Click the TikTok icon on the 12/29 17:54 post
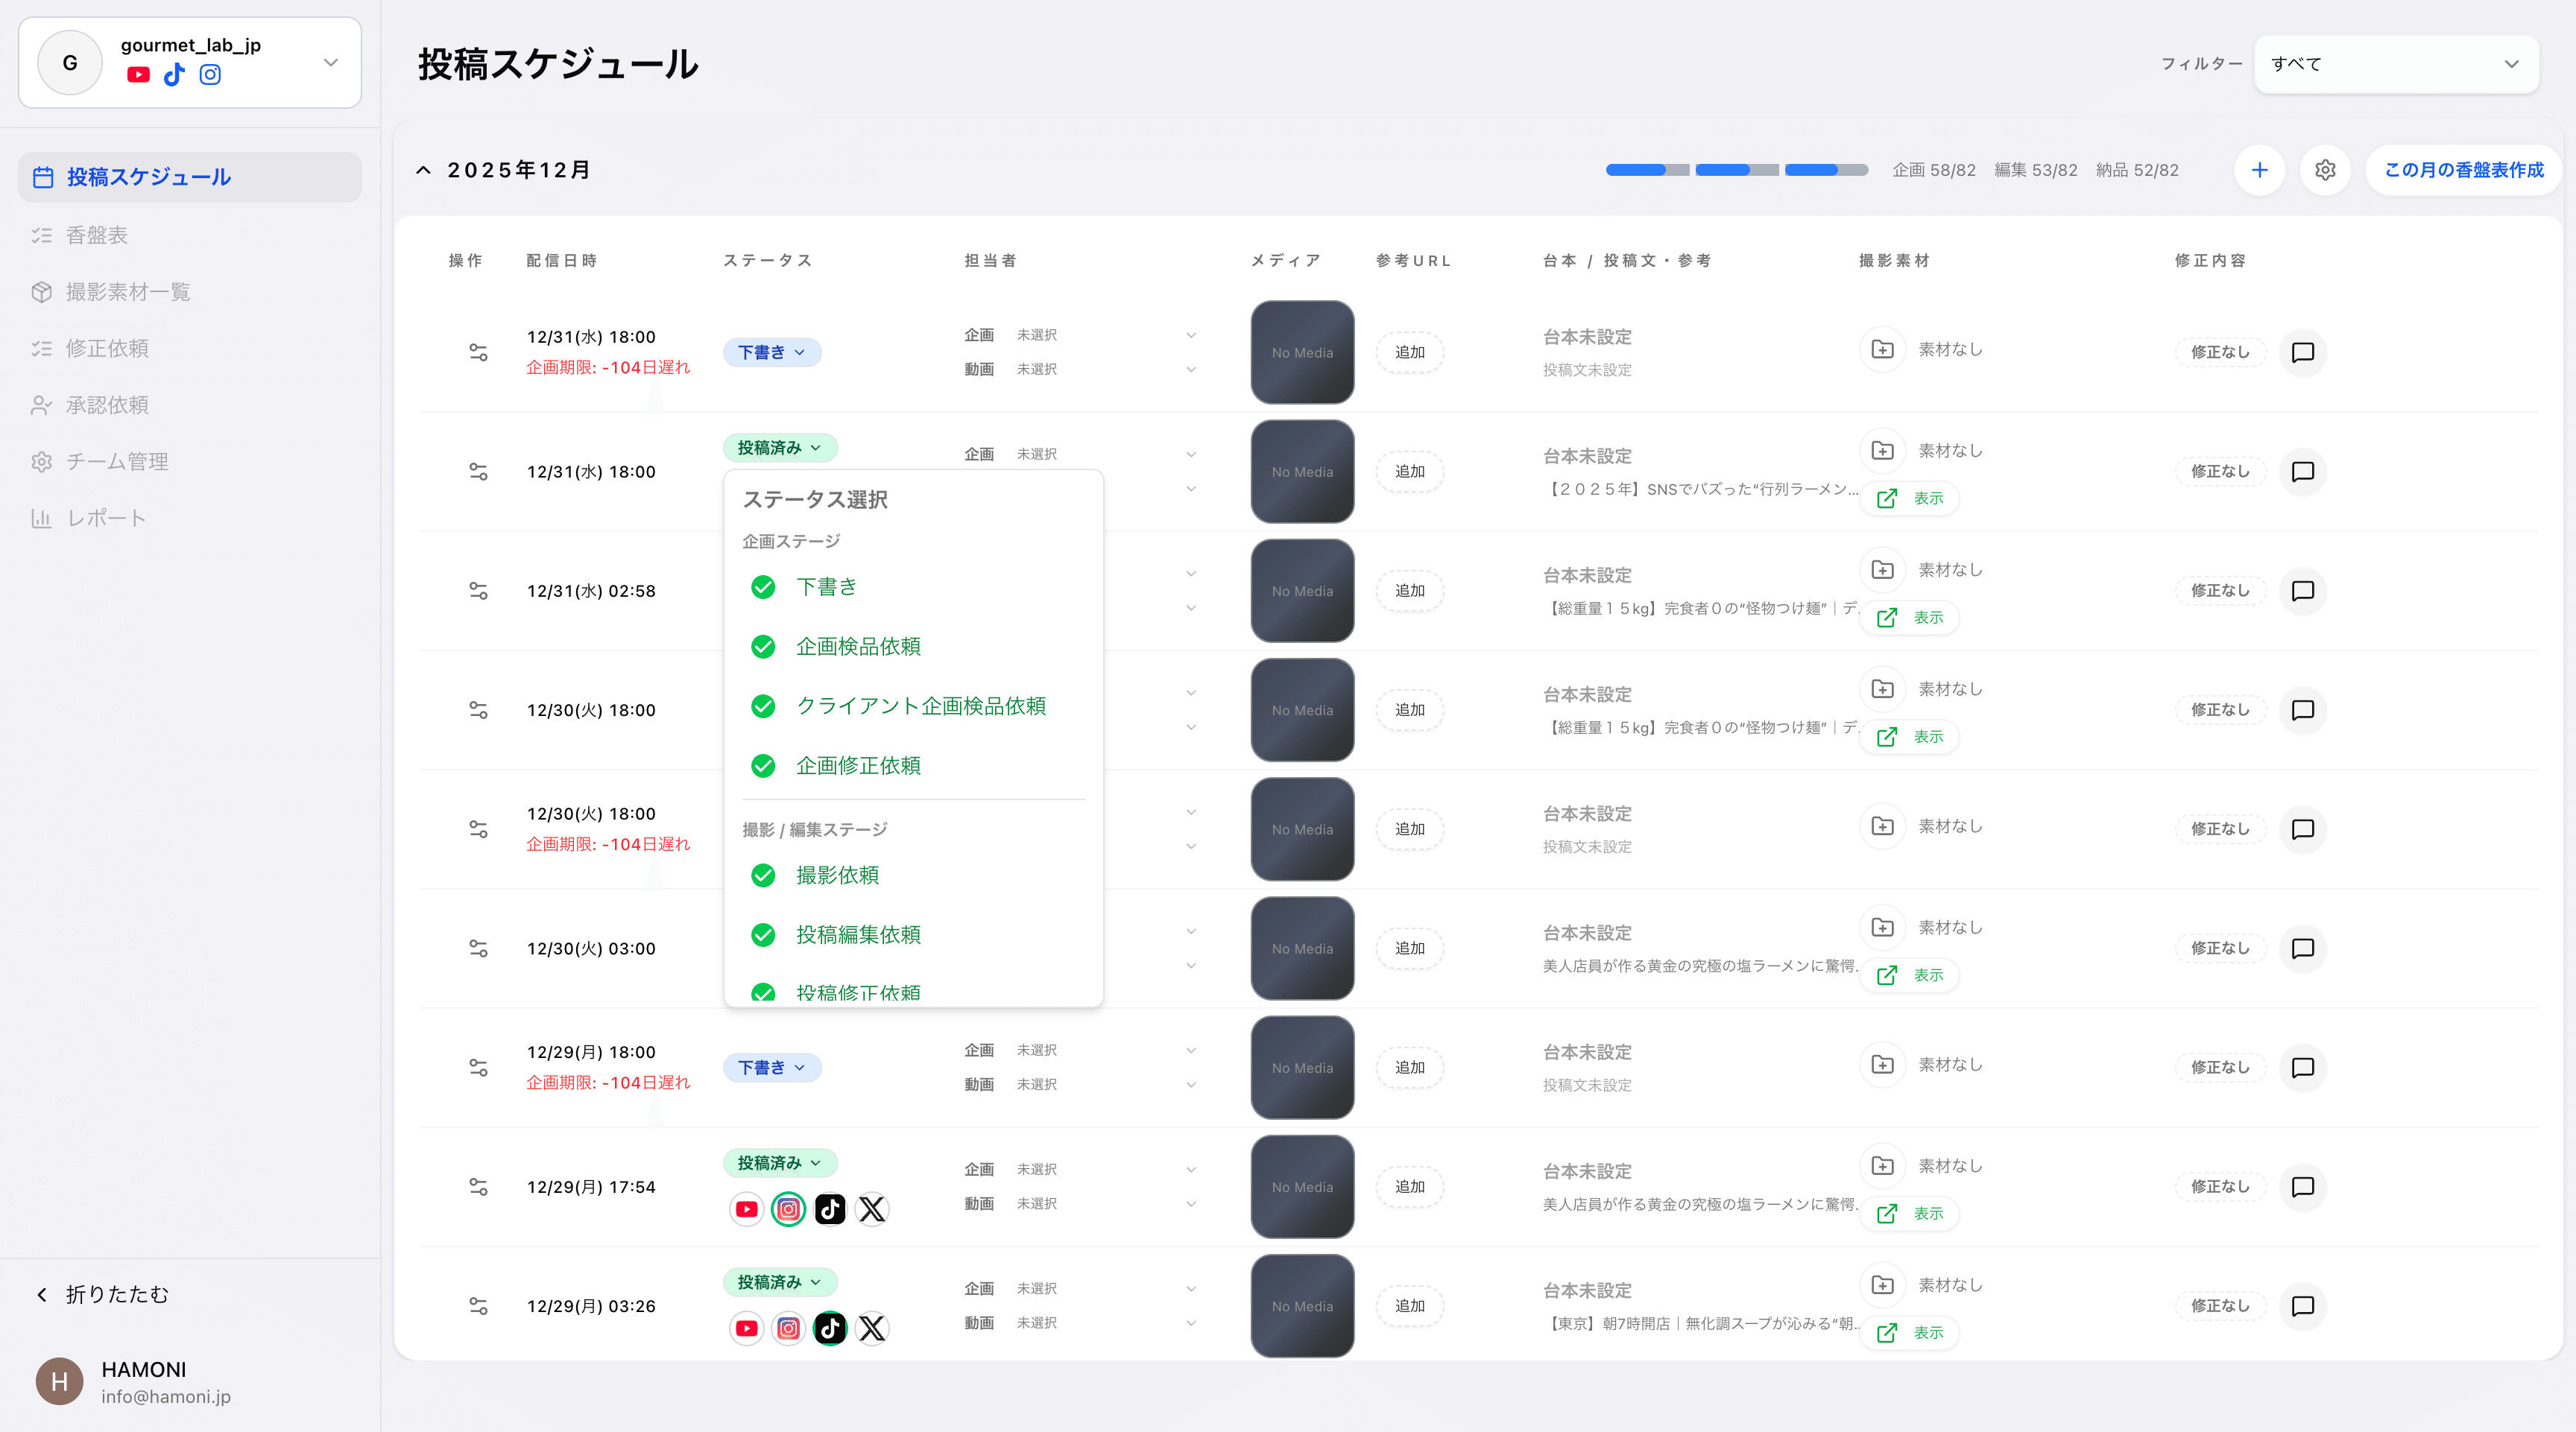Screen dimensions: 2576x1432 pyautogui.click(x=830, y=1209)
